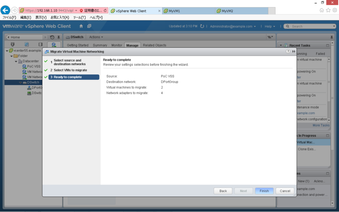Cancel the migrate networking wizard

coord(285,191)
